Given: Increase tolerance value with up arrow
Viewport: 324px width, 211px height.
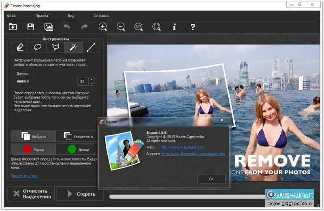Looking at the screenshot, I should (x=91, y=80).
